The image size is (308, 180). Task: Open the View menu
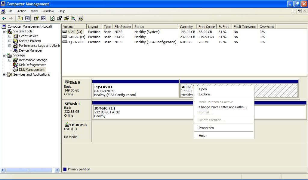pyautogui.click(x=34, y=11)
